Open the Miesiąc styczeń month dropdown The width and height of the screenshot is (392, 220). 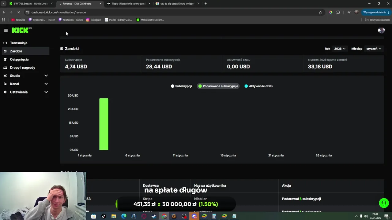[374, 49]
